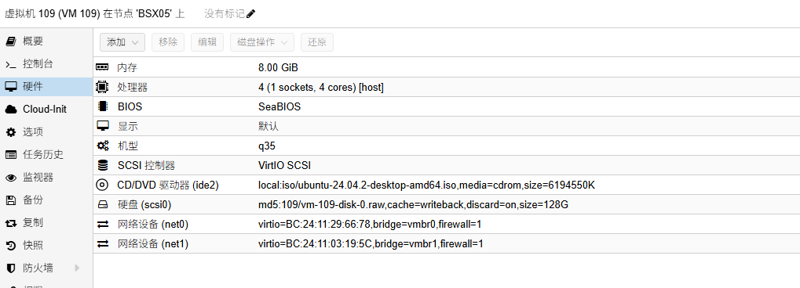This screenshot has width=800, height=288.
Task: Click the 移除 remove button
Action: [x=168, y=42]
